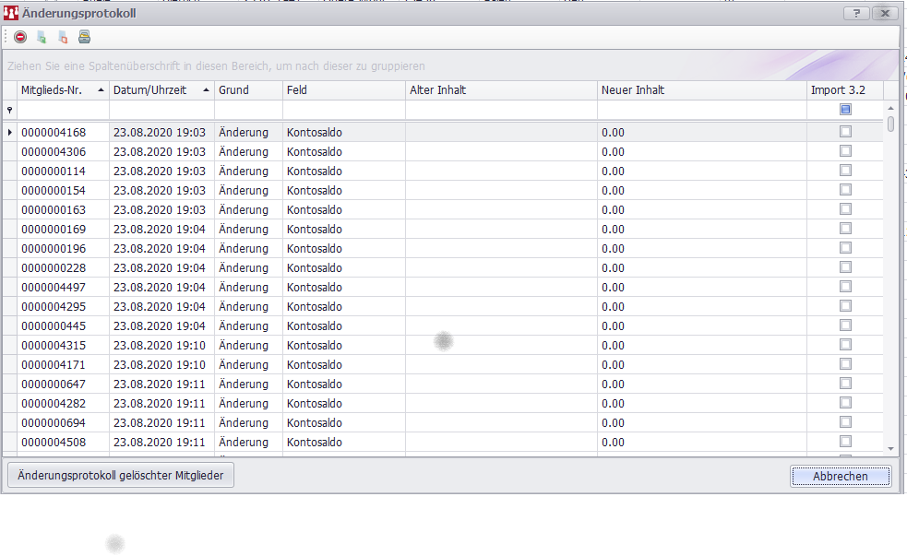Viewport: 907px width, 556px height.
Task: Click the red export document toolbar icon
Action: coord(63,38)
